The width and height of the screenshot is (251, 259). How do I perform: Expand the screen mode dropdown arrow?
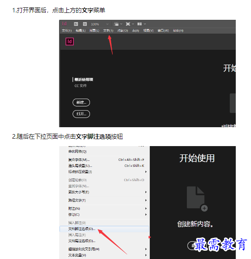pos(133,24)
